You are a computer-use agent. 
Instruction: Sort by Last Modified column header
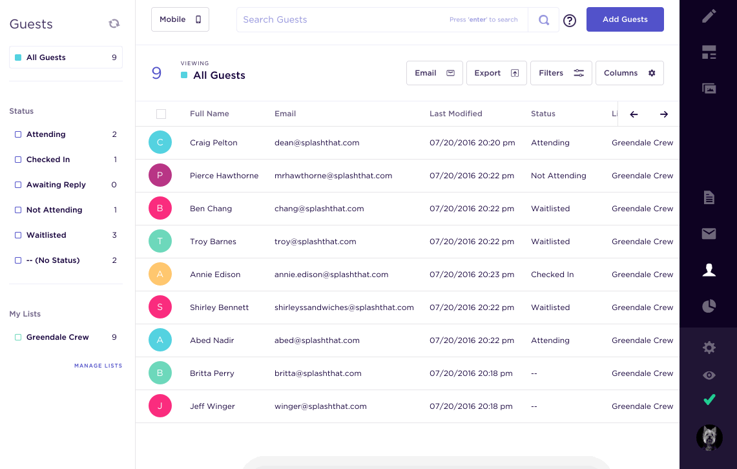click(455, 114)
